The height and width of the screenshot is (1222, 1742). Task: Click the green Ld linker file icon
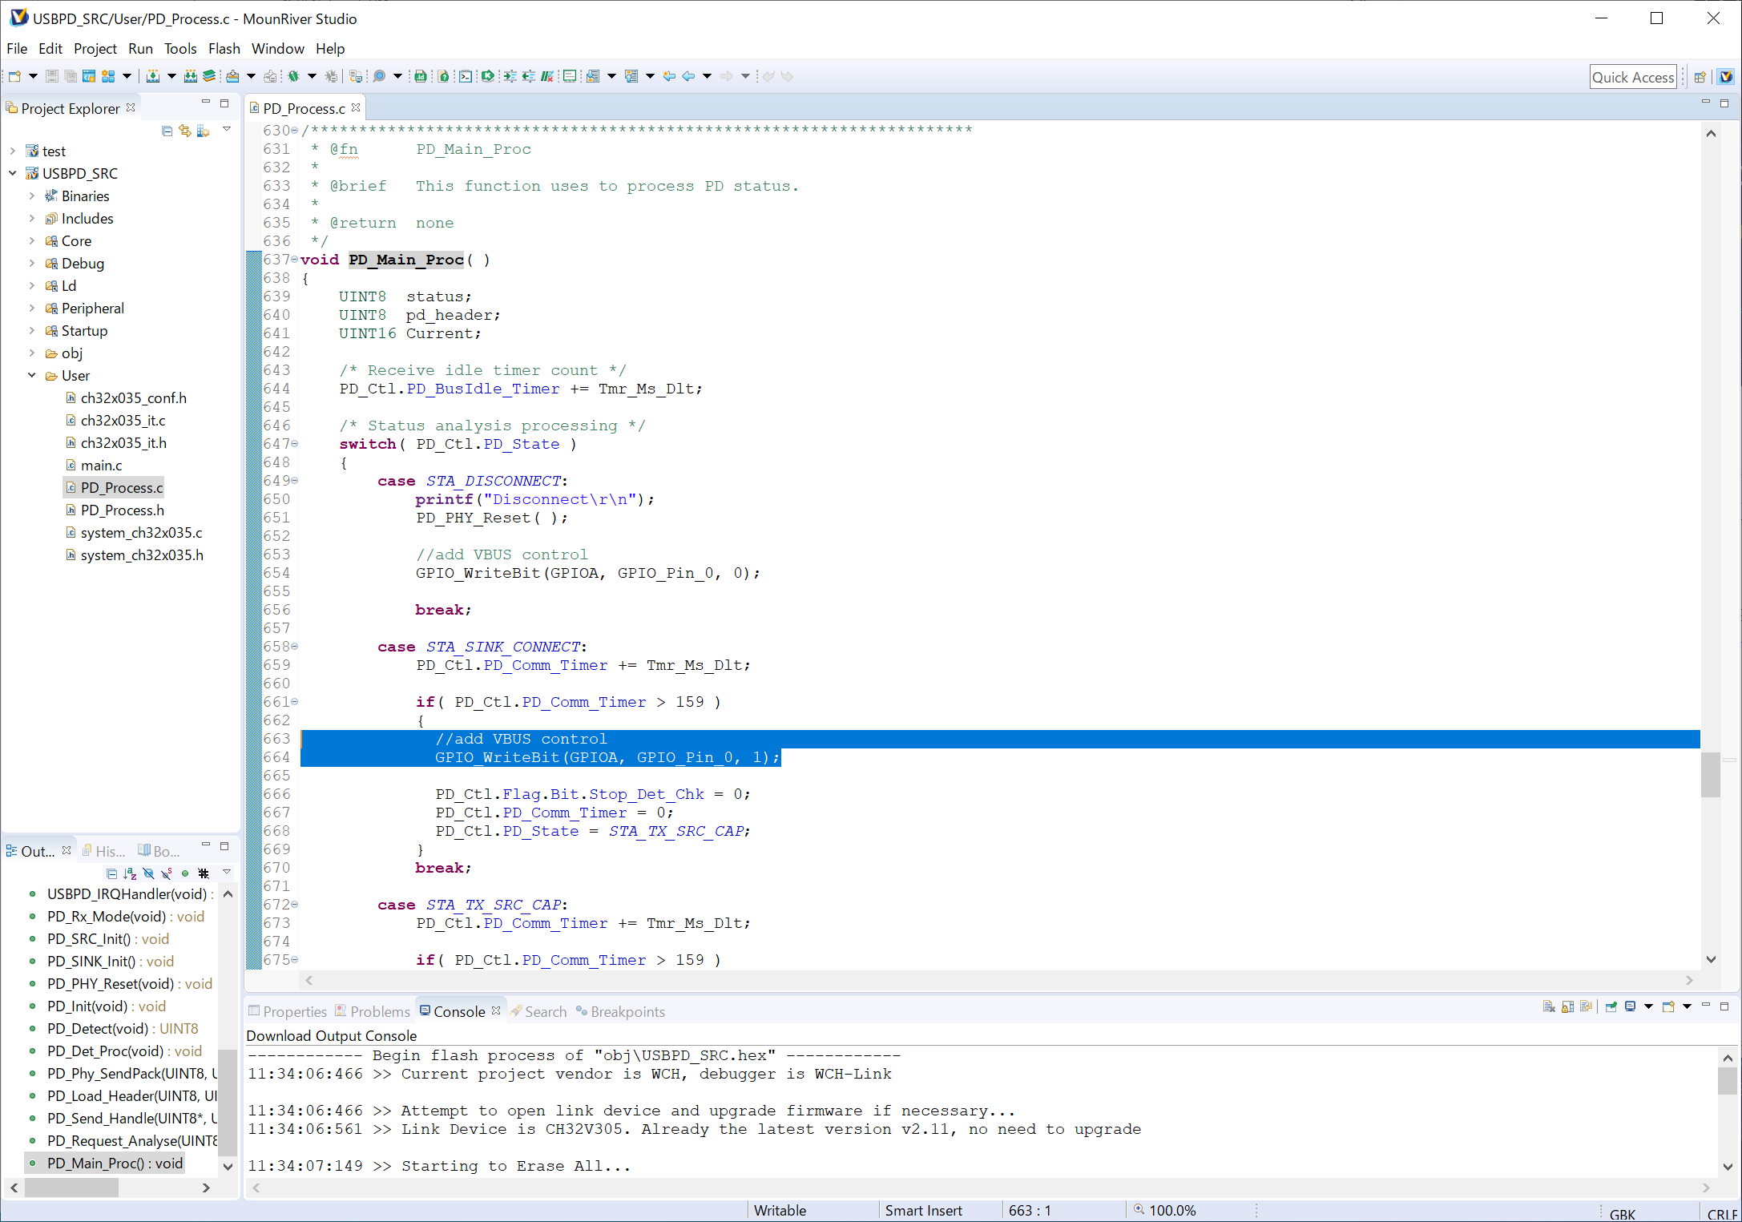pos(420,76)
